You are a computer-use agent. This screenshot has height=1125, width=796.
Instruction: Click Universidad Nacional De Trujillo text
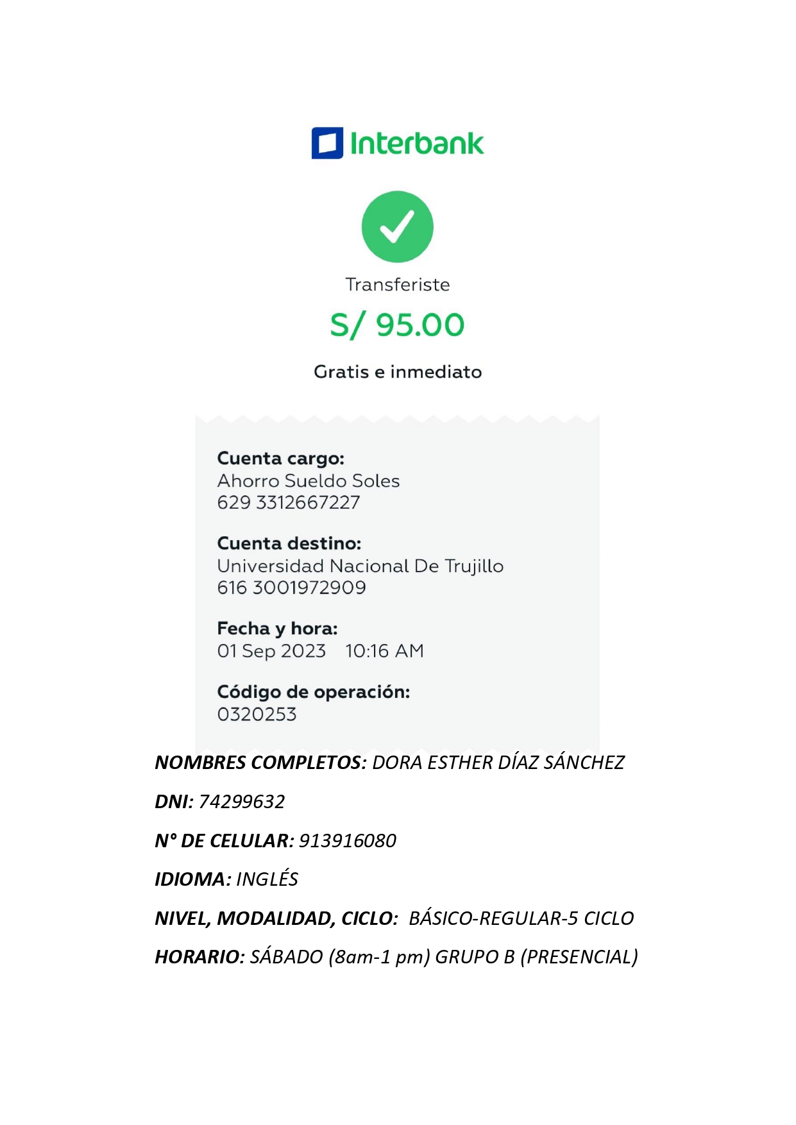coord(360,566)
